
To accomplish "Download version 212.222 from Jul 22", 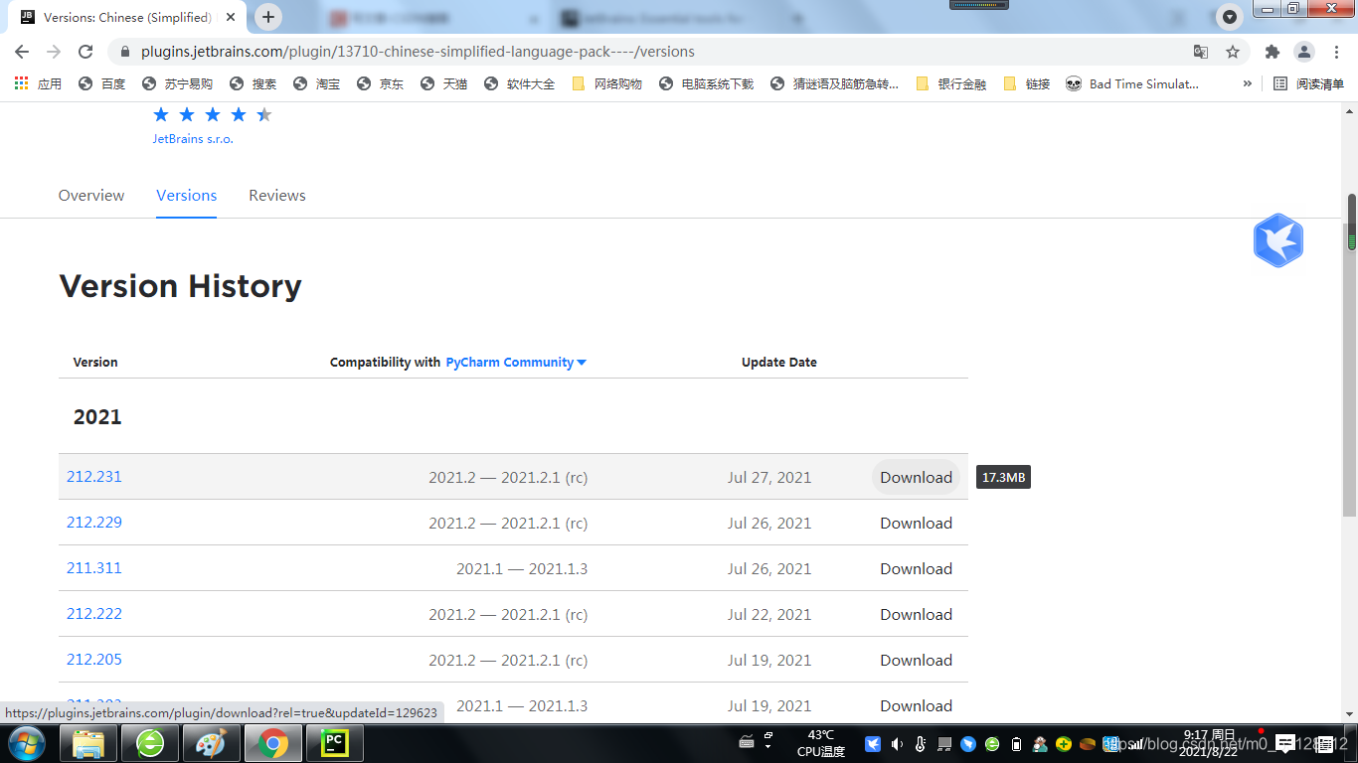I will tap(916, 615).
